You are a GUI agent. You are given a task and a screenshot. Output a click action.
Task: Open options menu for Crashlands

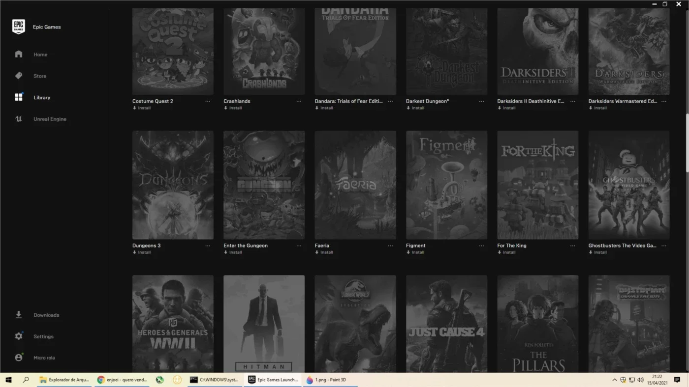click(299, 101)
